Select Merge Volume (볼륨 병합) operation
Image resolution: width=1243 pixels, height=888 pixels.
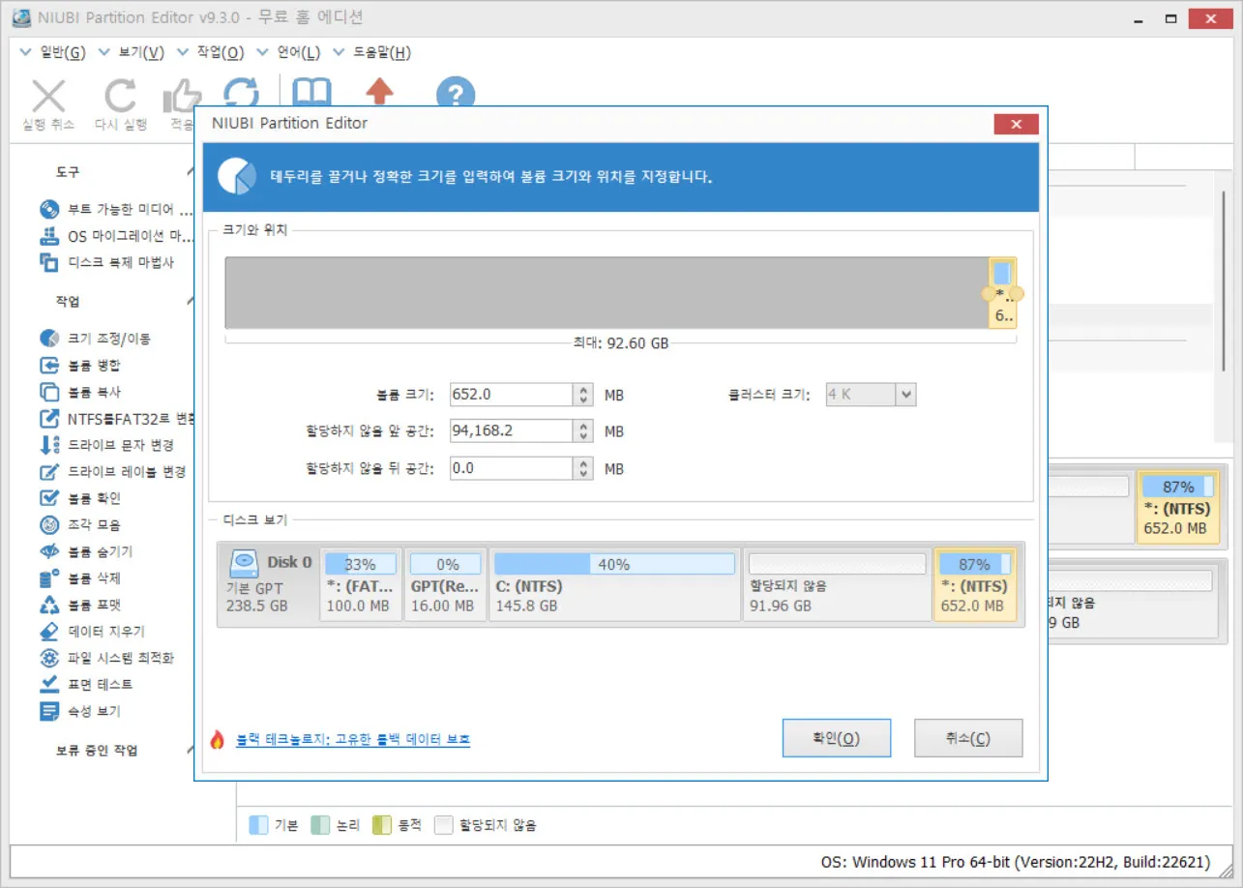(x=80, y=366)
